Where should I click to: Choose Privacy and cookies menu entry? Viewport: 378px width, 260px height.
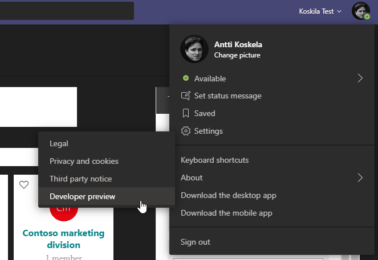(84, 161)
